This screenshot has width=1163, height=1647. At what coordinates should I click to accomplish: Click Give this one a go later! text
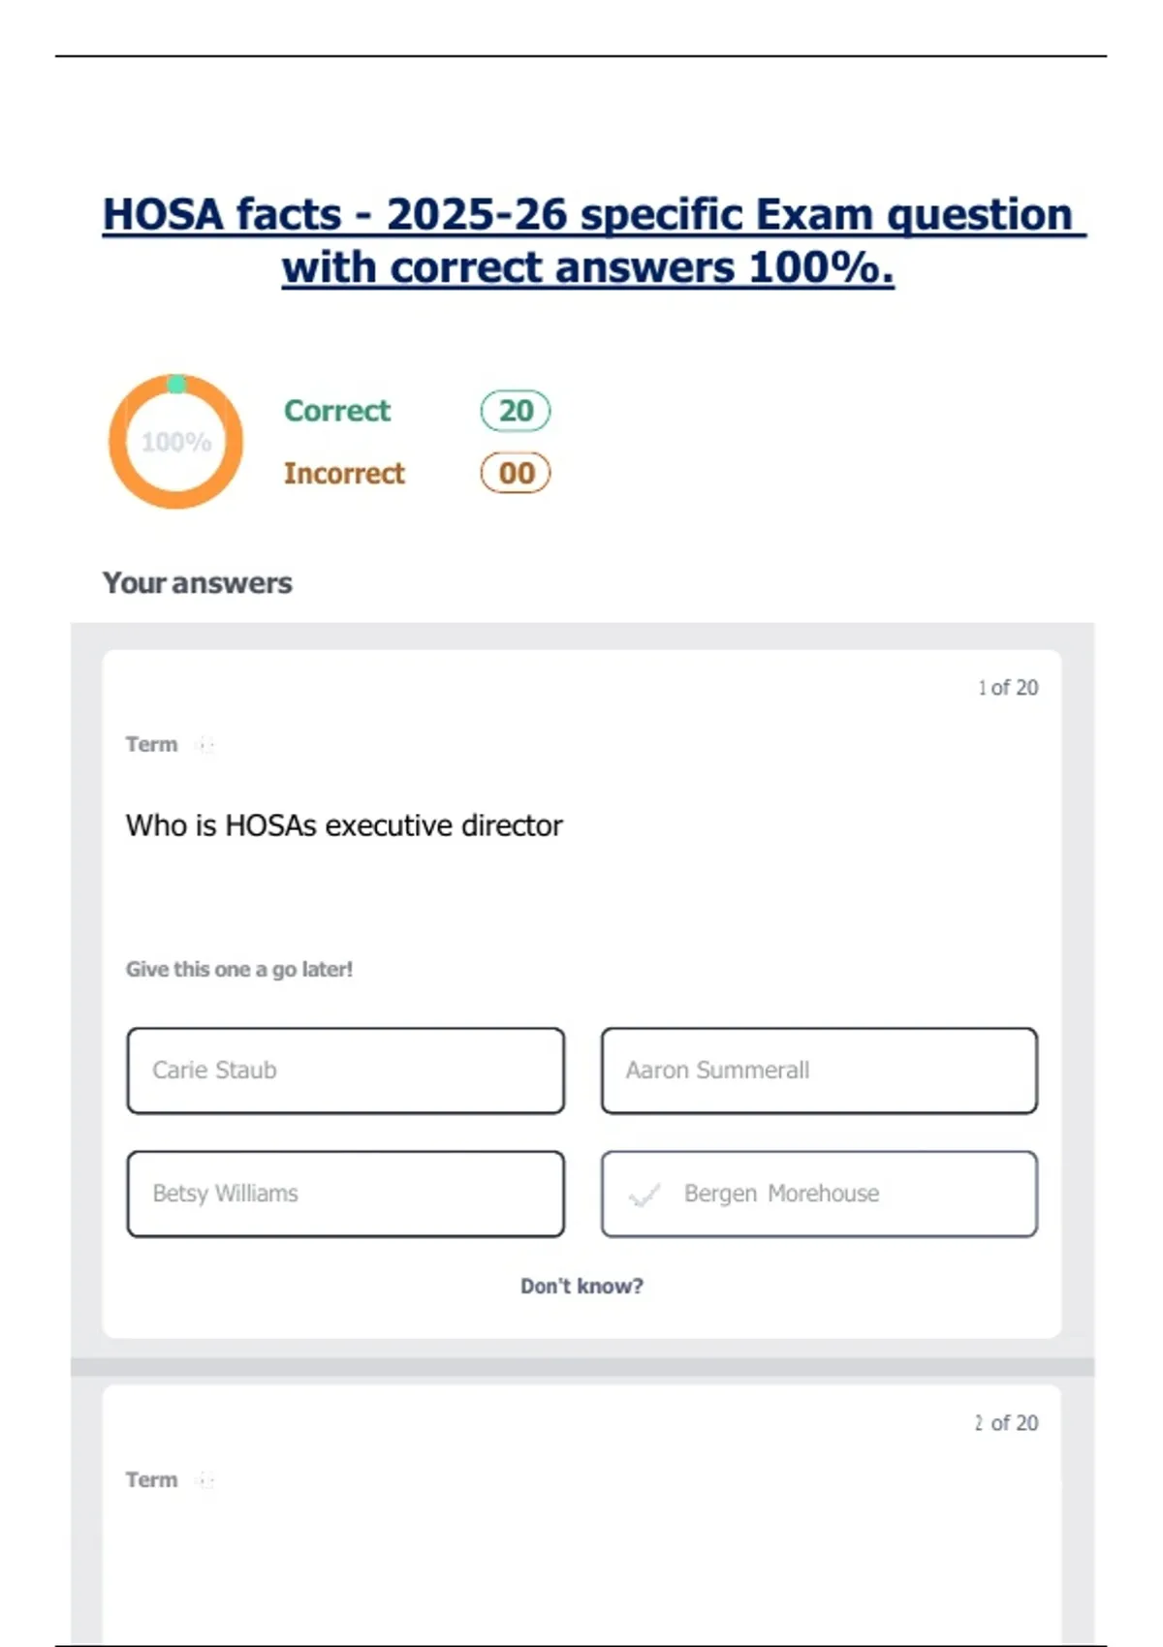tap(239, 969)
